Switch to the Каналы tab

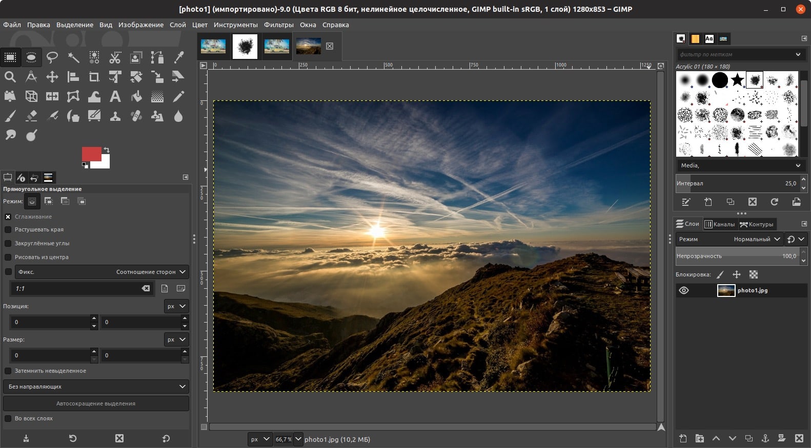click(719, 224)
